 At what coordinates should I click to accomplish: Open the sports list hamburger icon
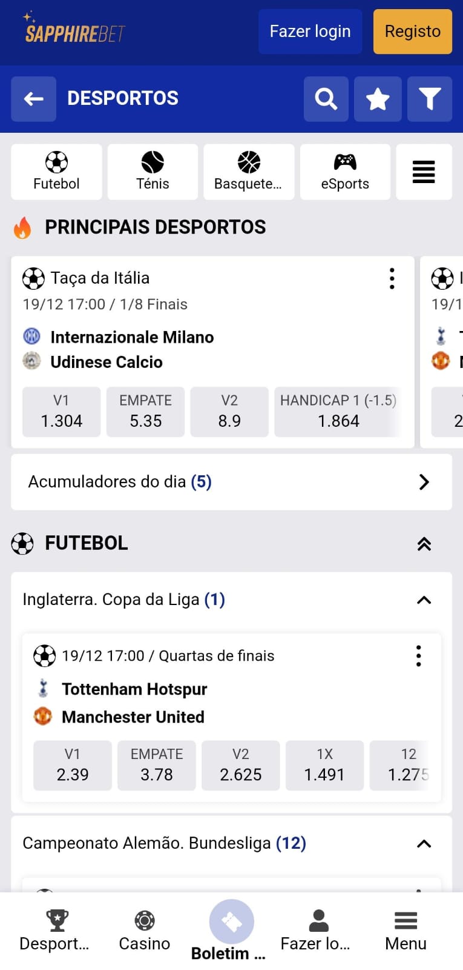pos(424,172)
